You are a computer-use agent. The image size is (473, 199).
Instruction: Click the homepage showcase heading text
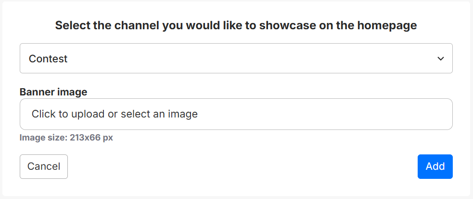(x=236, y=25)
